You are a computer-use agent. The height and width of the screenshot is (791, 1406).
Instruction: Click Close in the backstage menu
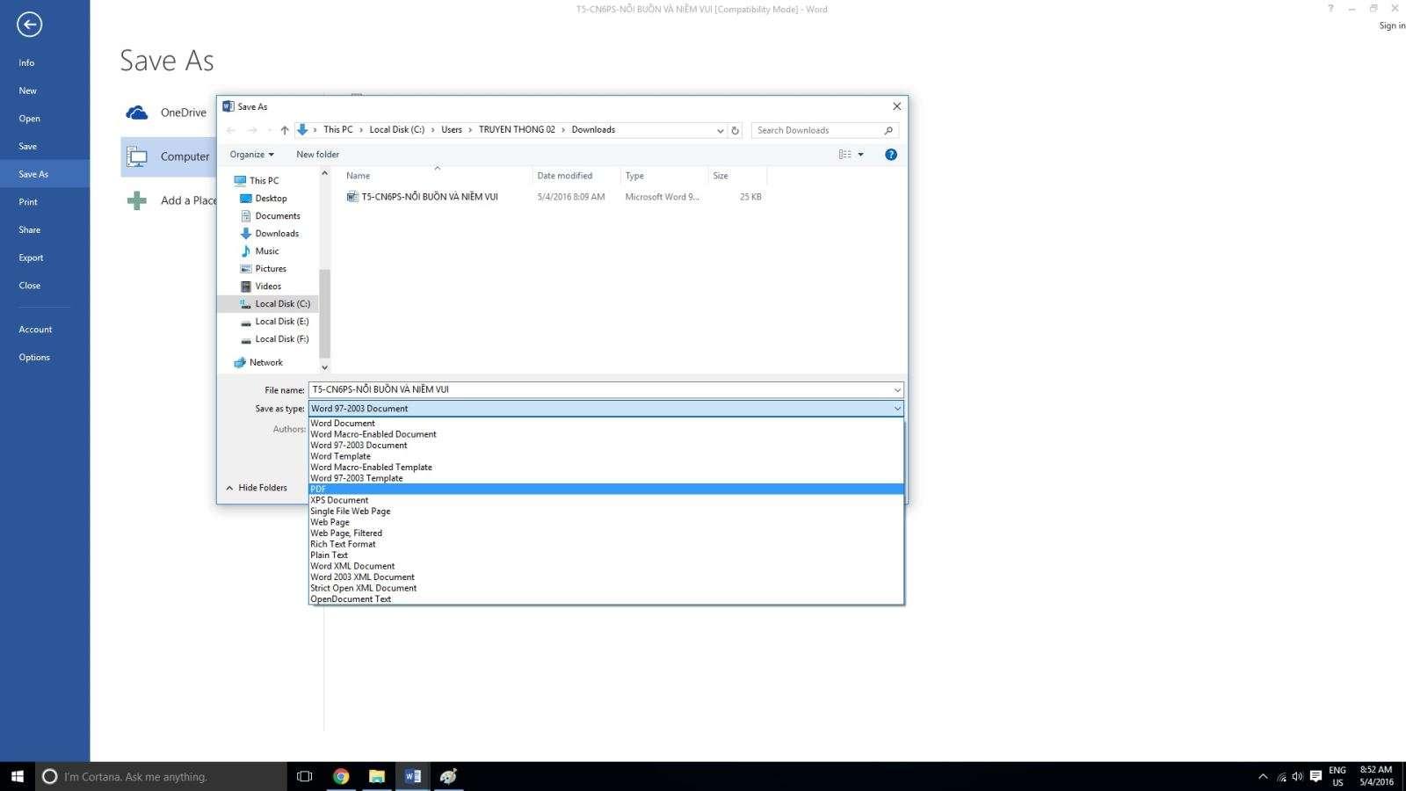pyautogui.click(x=29, y=286)
